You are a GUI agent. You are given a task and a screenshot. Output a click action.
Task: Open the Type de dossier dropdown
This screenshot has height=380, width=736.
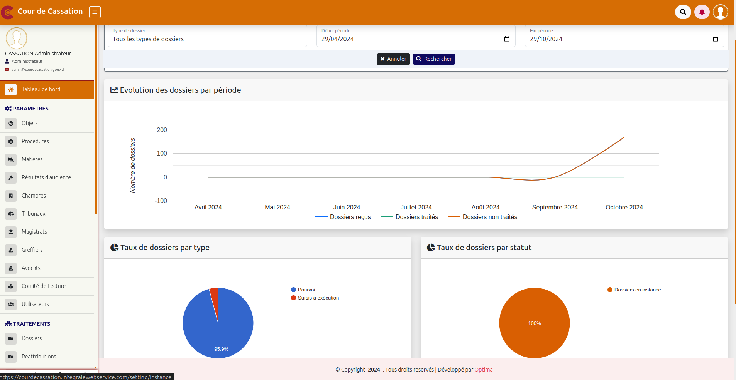pyautogui.click(x=207, y=36)
